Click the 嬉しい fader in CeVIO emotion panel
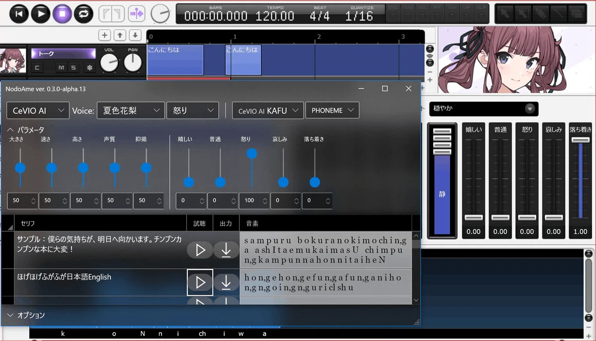Viewport: 596px width, 341px height. click(473, 179)
